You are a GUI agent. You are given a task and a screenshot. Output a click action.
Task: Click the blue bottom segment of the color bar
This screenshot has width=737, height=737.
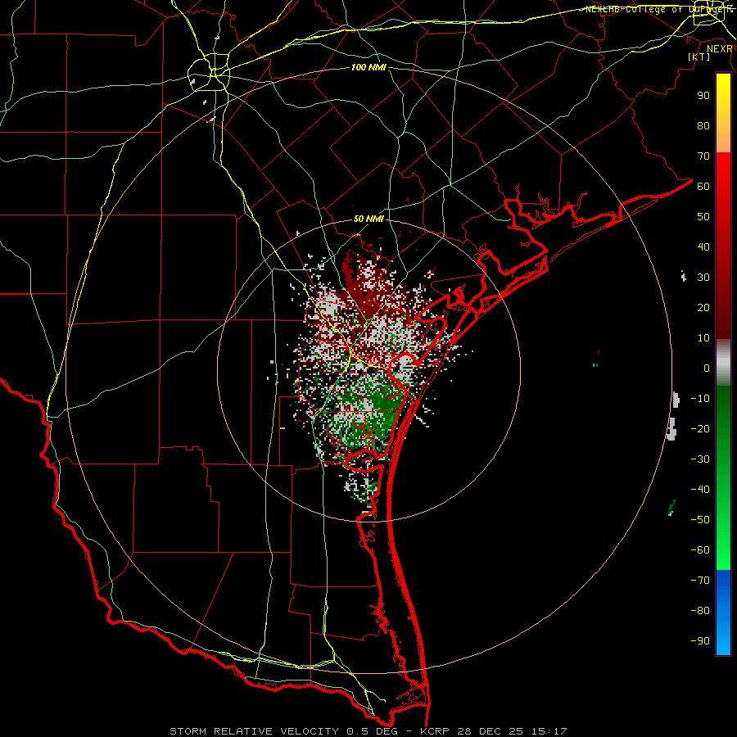(723, 613)
